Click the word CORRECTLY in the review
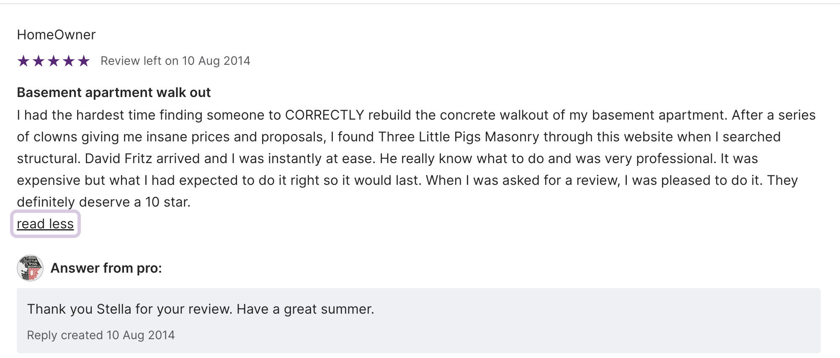 325,115
